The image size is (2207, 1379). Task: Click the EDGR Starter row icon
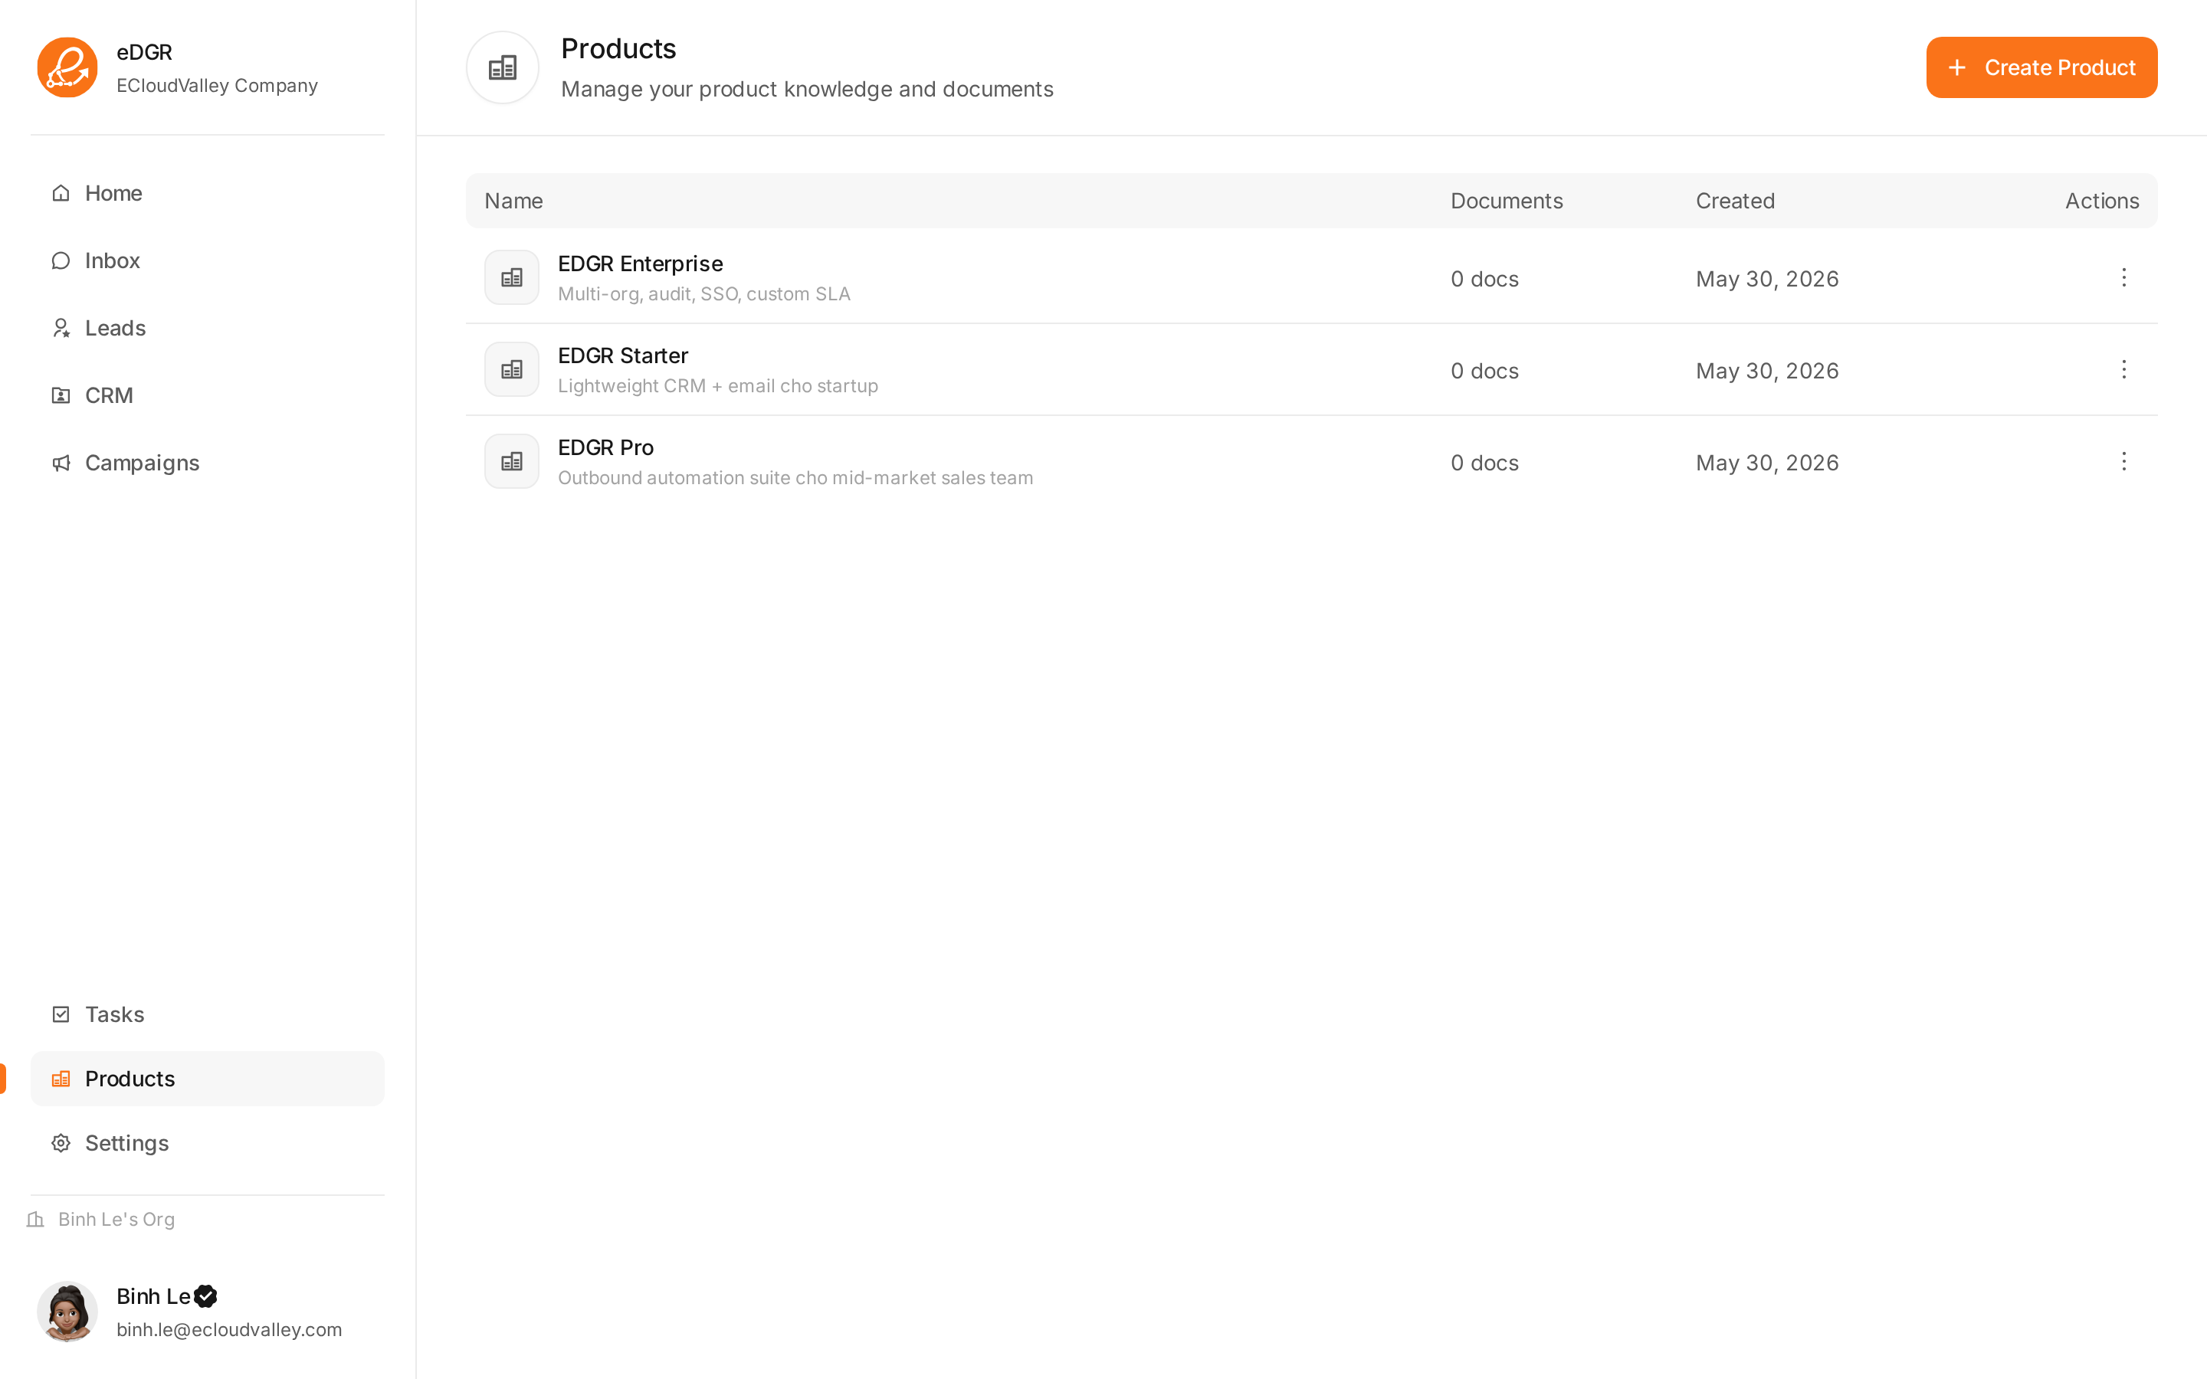pyautogui.click(x=512, y=369)
